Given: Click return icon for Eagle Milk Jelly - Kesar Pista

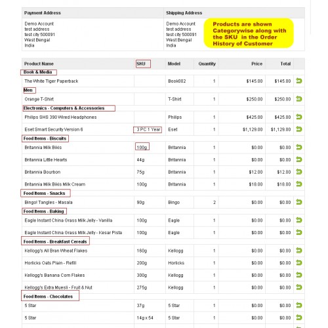Looking at the screenshot, I should [299, 232].
